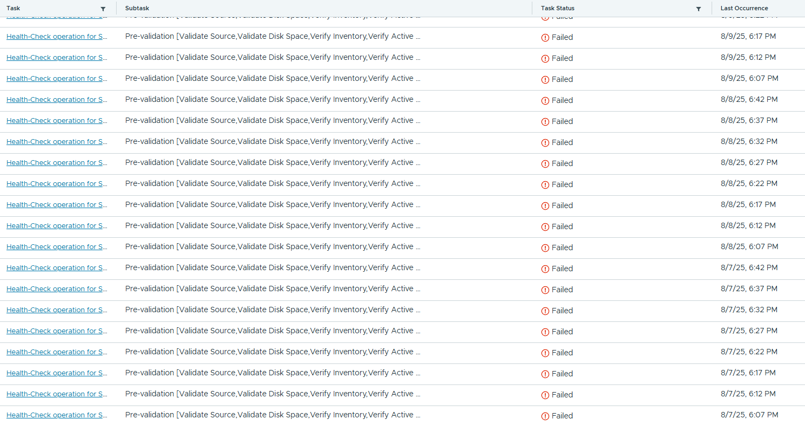Screen dimensions: 805x426
Task: Select the timestamp '8/9/25, 6:17 PM'
Action: [x=748, y=36]
